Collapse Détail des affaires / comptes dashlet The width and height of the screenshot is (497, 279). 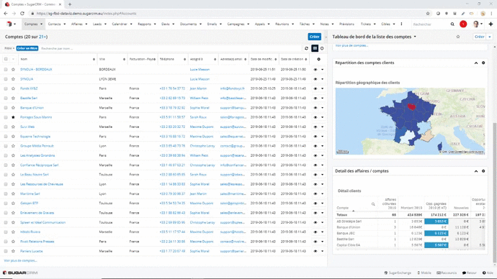476,171
